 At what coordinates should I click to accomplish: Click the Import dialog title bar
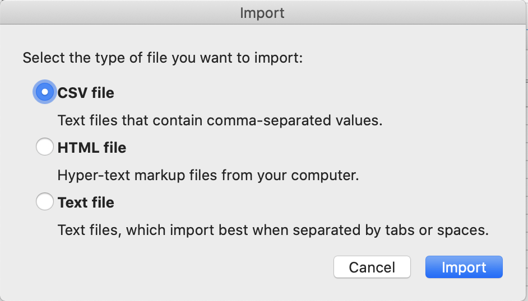coord(262,13)
